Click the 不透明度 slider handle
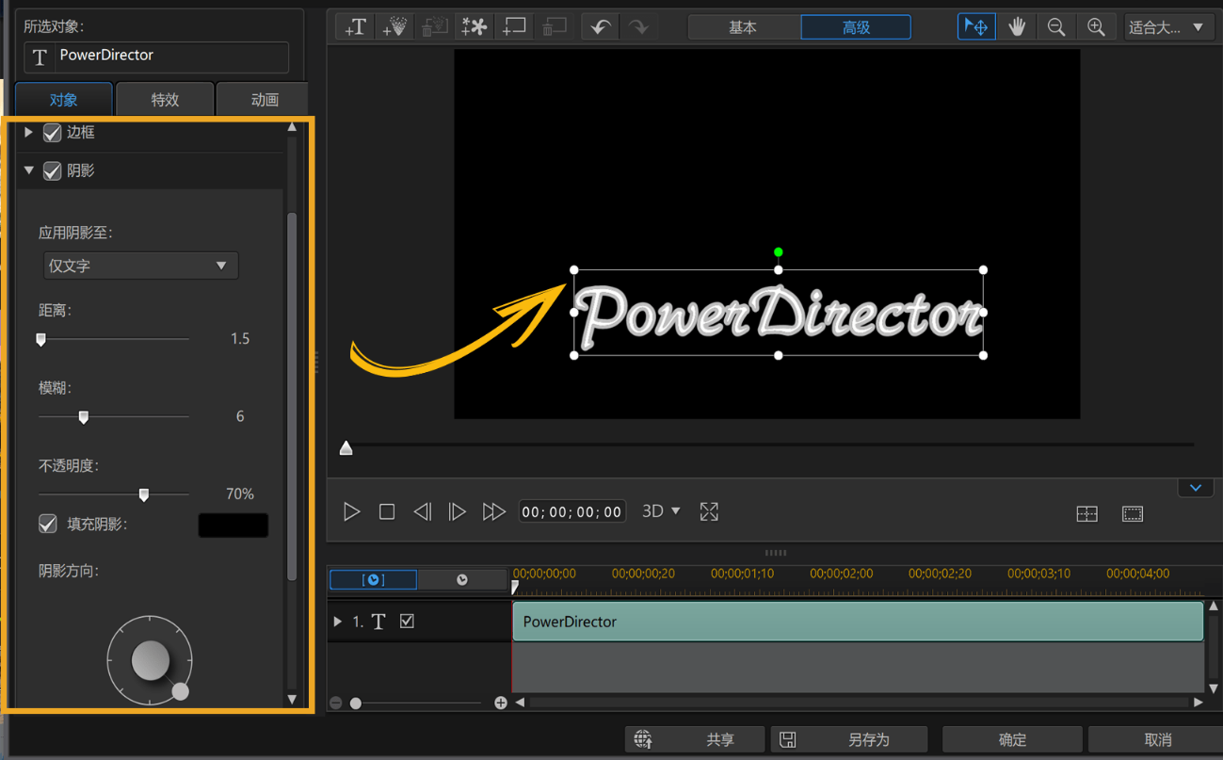 [x=144, y=493]
